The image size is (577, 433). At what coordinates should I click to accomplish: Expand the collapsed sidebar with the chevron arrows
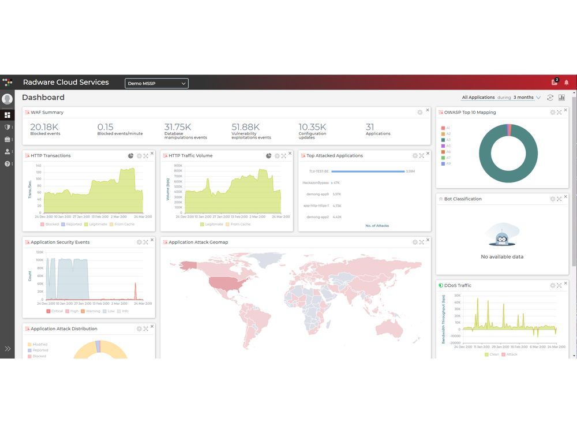(x=8, y=349)
